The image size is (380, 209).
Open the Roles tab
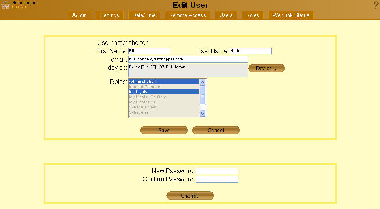(253, 15)
